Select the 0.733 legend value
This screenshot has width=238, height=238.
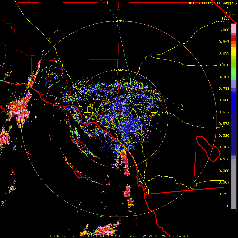pyautogui.click(x=224, y=89)
